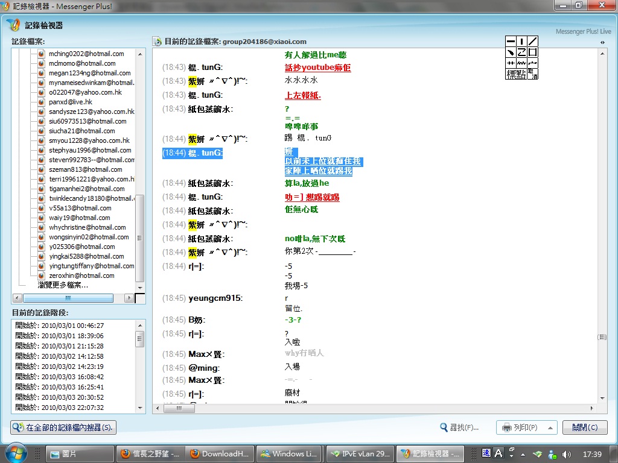Image resolution: width=618 pixels, height=463 pixels.
Task: Select session started 2010/03/02 14:12:58
Action: click(59, 356)
